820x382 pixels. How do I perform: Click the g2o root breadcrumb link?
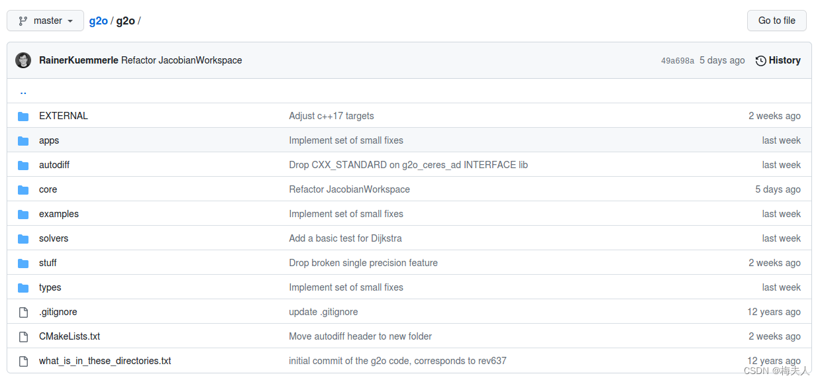(98, 21)
